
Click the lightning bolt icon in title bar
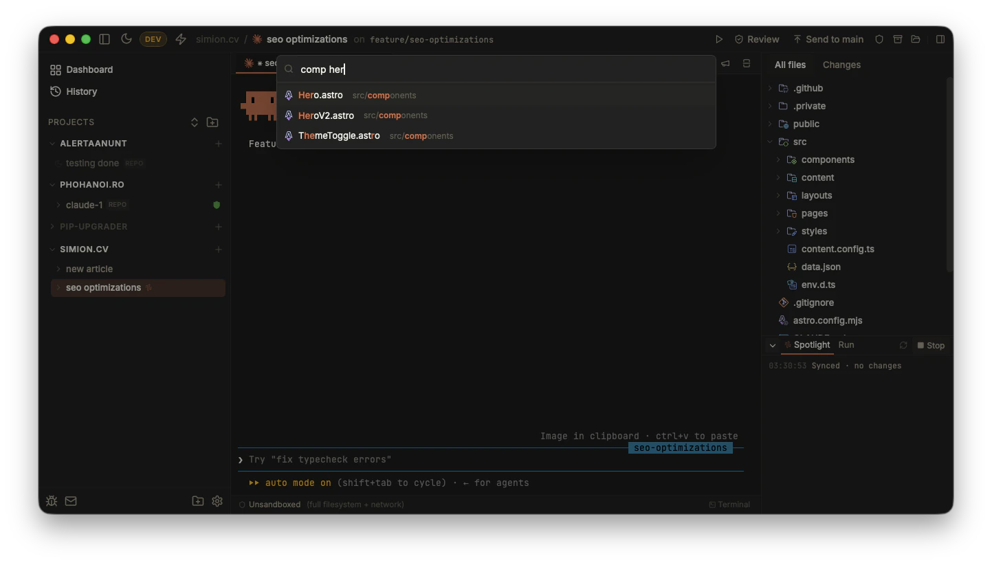point(181,39)
